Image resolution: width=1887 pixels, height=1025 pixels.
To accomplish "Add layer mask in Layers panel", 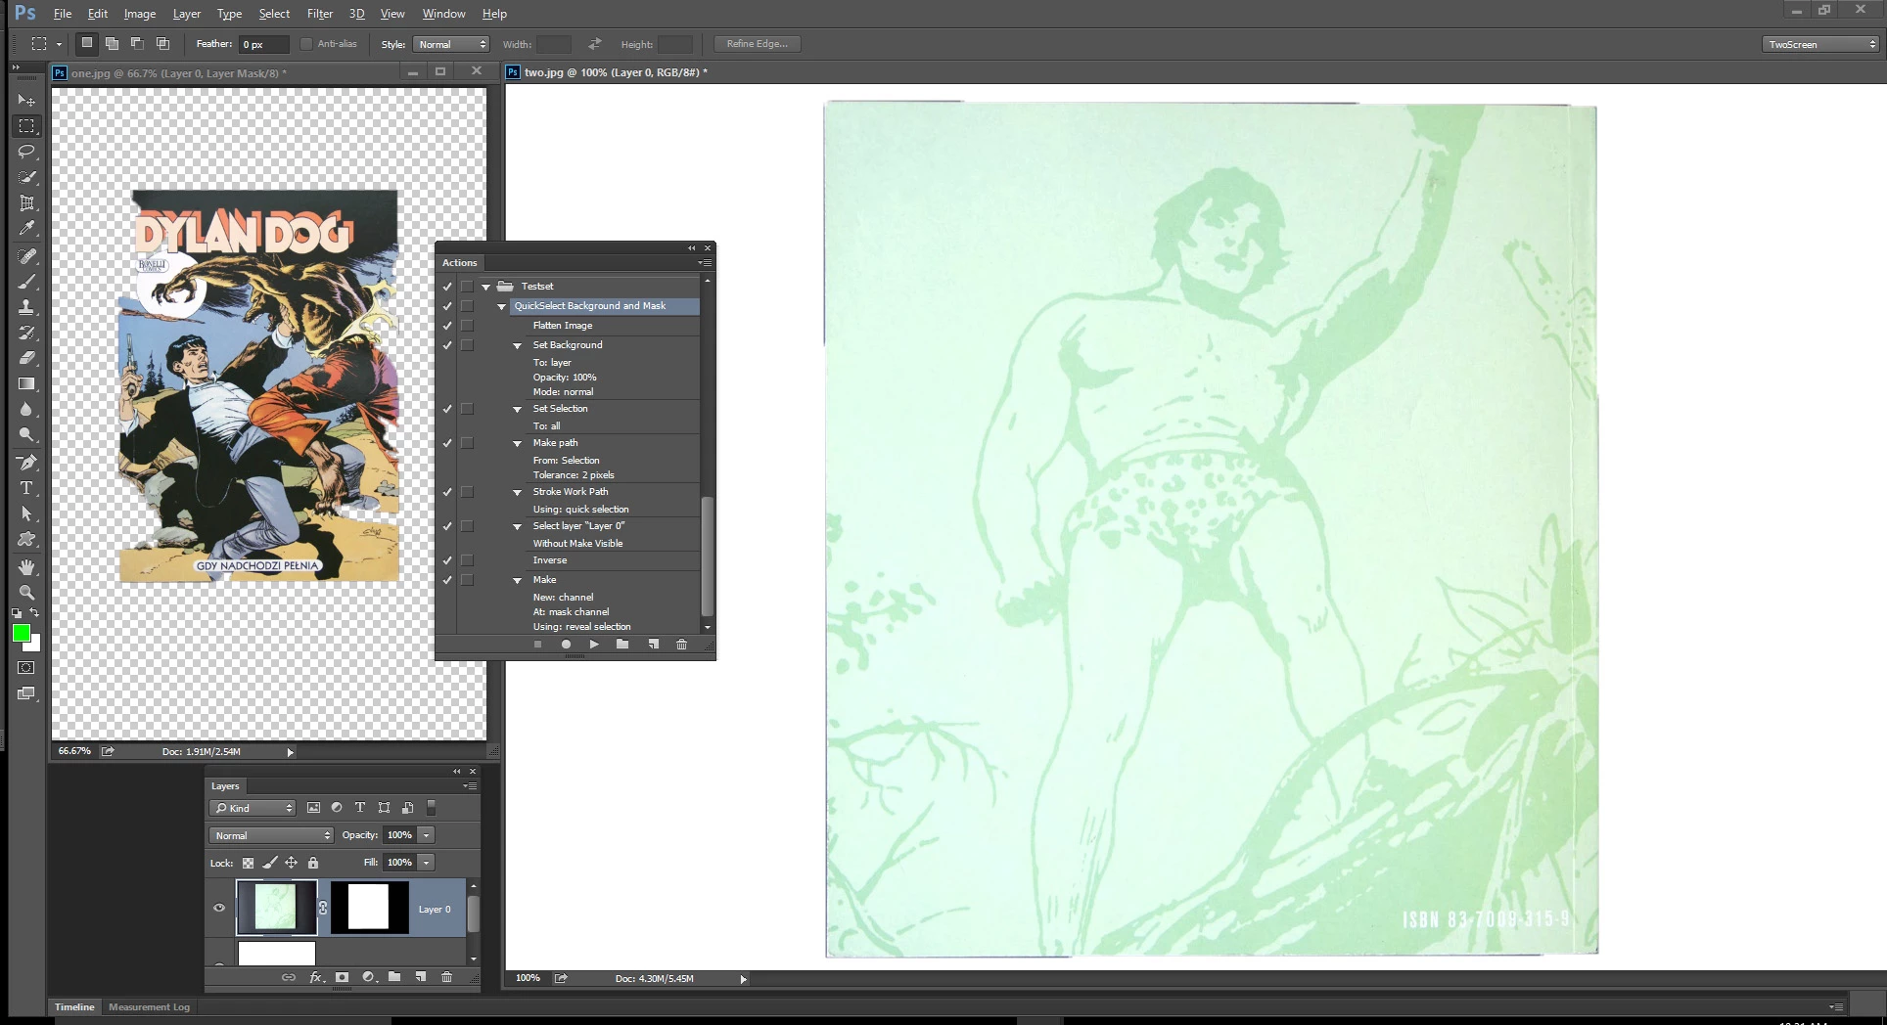I will 342,977.
